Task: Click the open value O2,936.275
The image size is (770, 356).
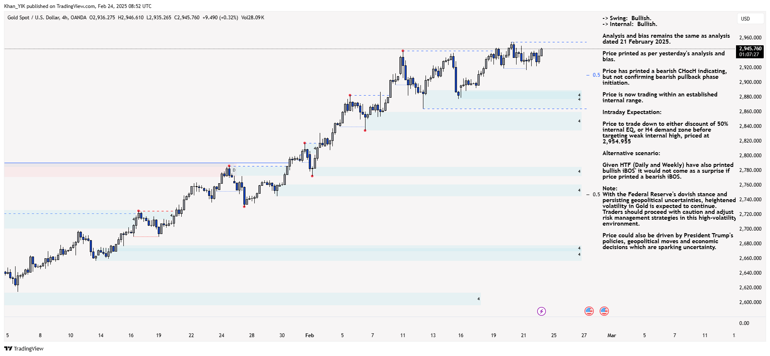Action: [x=102, y=18]
